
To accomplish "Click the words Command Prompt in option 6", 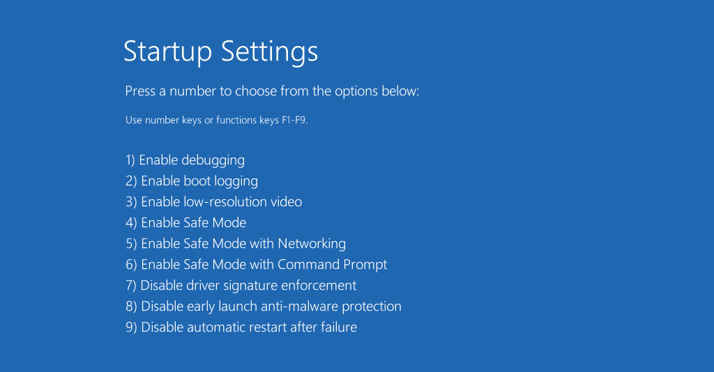I will click(x=333, y=265).
